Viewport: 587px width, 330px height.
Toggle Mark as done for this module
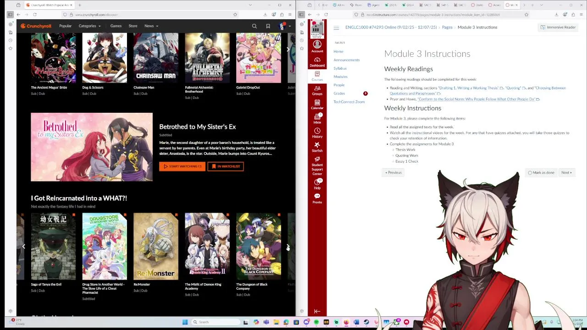541,173
